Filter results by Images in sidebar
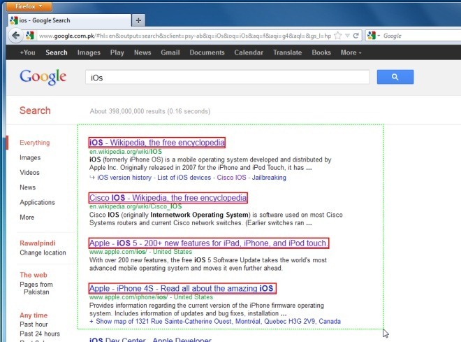 click(30, 157)
